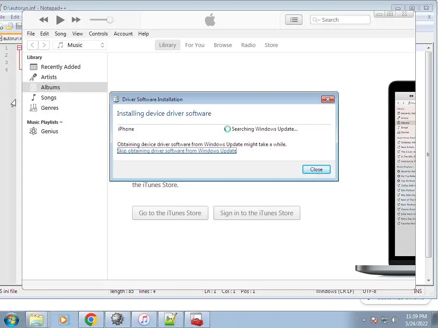Click the iTunes back navigation arrow
This screenshot has height=328, width=438.
point(33,45)
